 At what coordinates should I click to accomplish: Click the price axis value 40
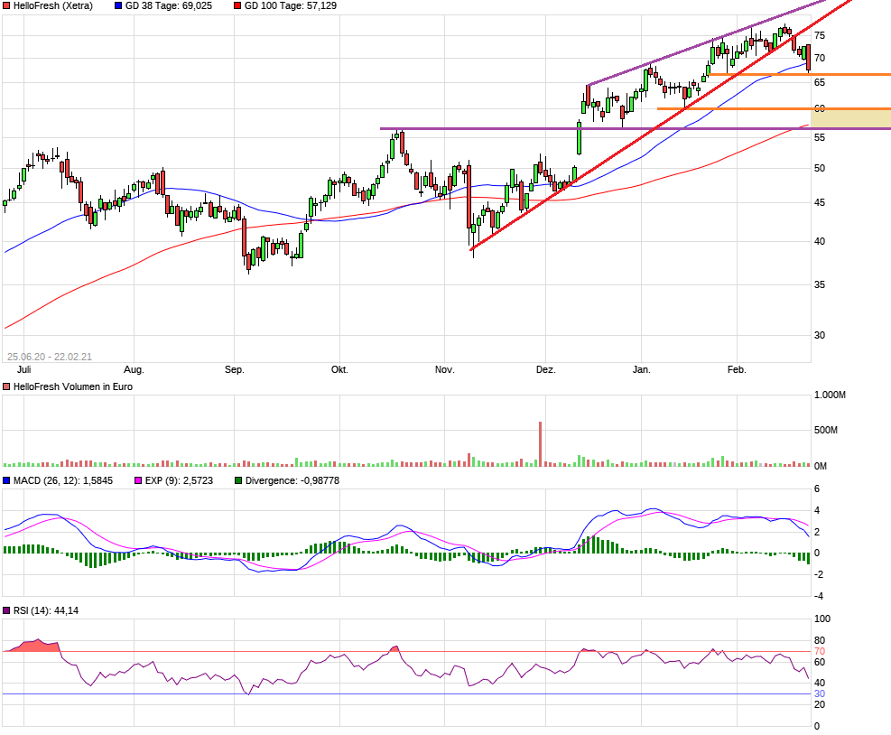click(x=820, y=241)
